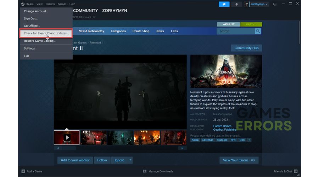Open Labs store tab
The height and width of the screenshot is (177, 319).
(174, 31)
